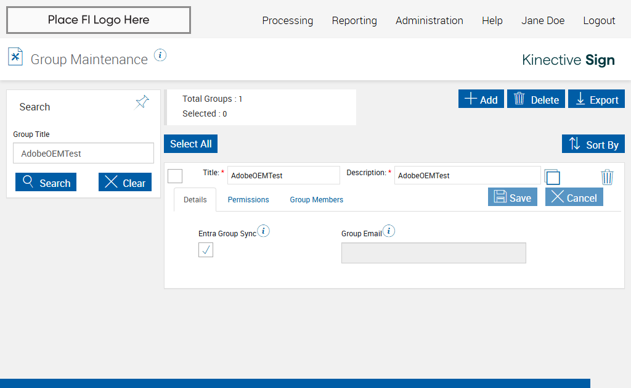This screenshot has width=631, height=388.
Task: Clear the search filter
Action: click(x=125, y=183)
